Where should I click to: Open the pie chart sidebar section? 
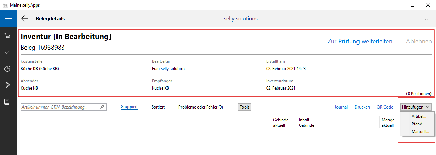pos(8,69)
